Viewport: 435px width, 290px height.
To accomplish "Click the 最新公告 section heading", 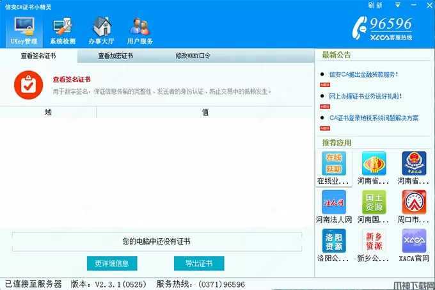I will click(336, 54).
